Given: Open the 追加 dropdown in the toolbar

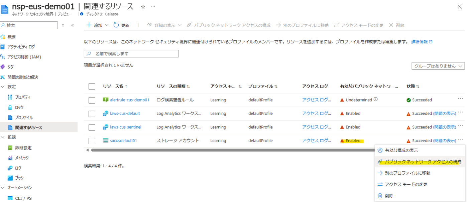Looking at the screenshot, I should [x=98, y=25].
